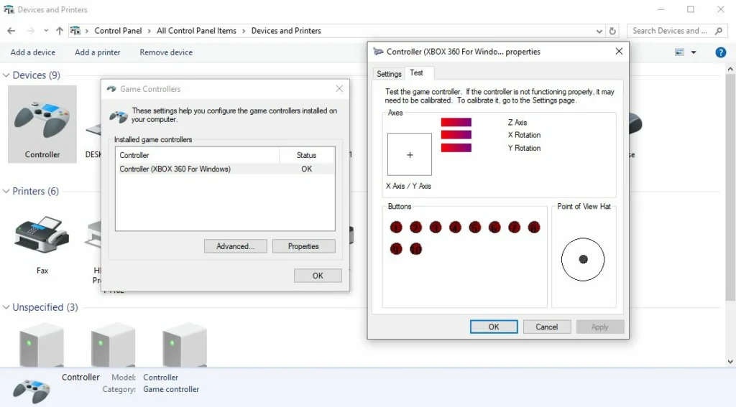736x407 pixels.
Task: Click test button indicator 1
Action: pos(396,228)
